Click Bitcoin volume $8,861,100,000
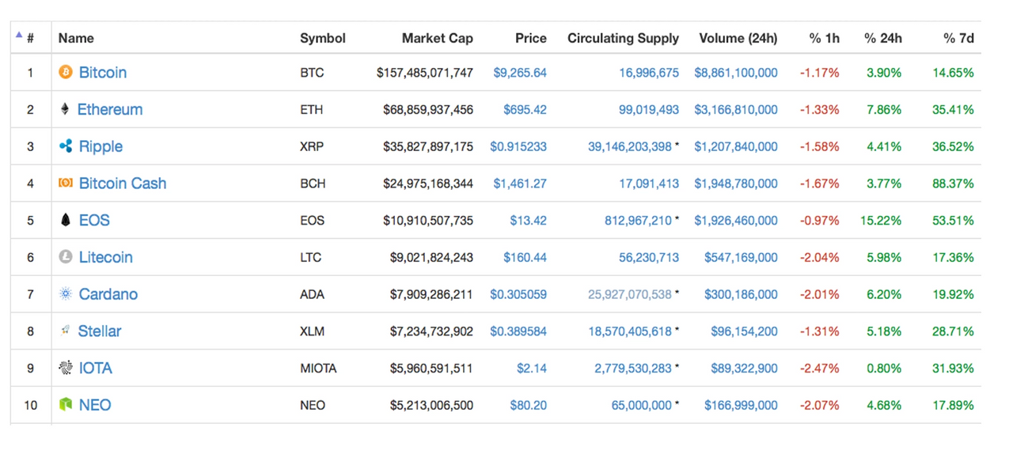This screenshot has width=1013, height=450. pyautogui.click(x=736, y=73)
